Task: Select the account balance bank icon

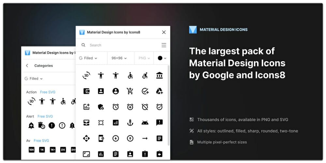Action: [x=159, y=75]
